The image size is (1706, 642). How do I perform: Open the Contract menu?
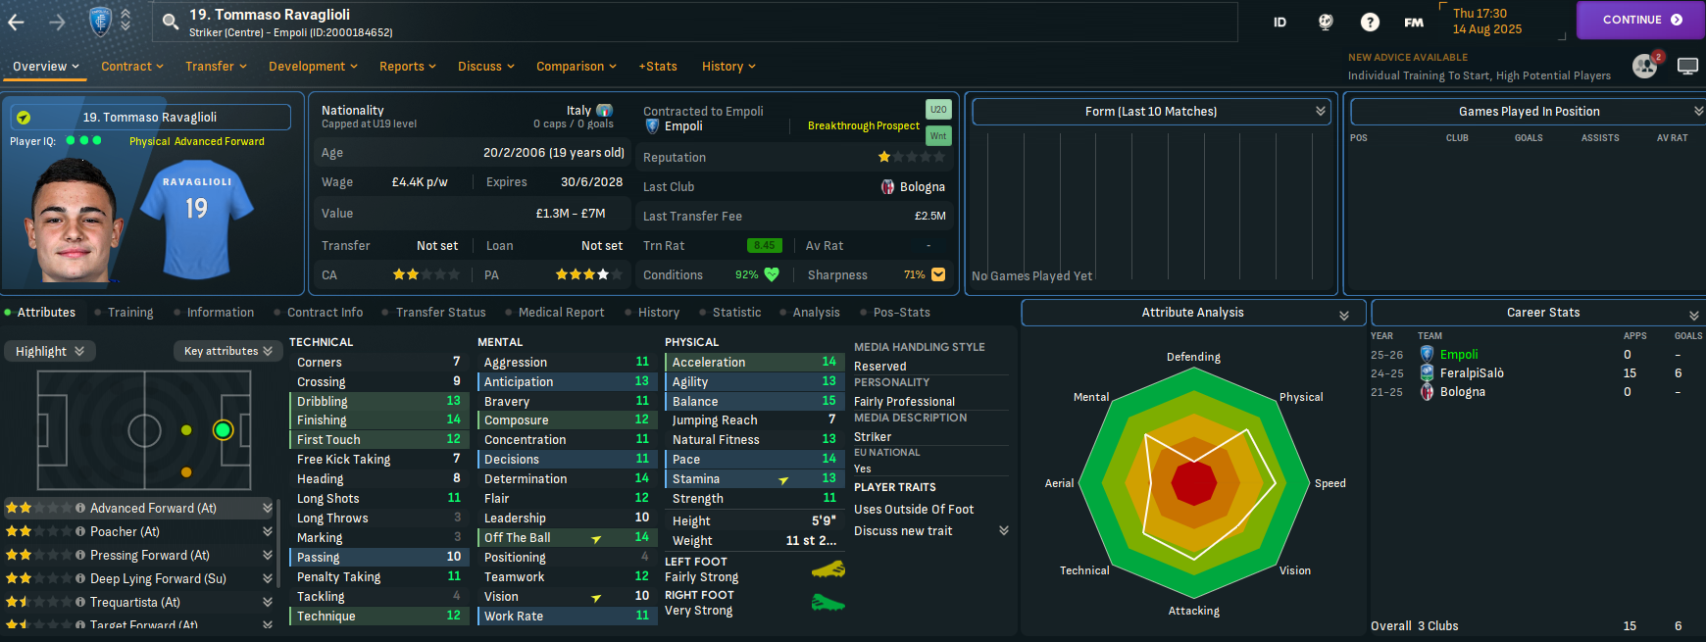click(132, 67)
